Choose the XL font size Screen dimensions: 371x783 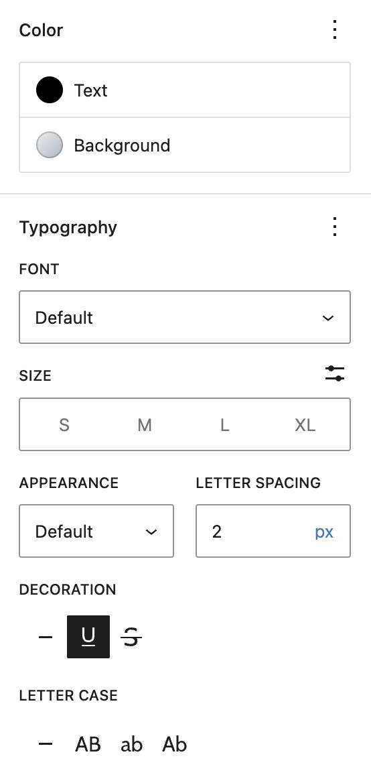[305, 425]
